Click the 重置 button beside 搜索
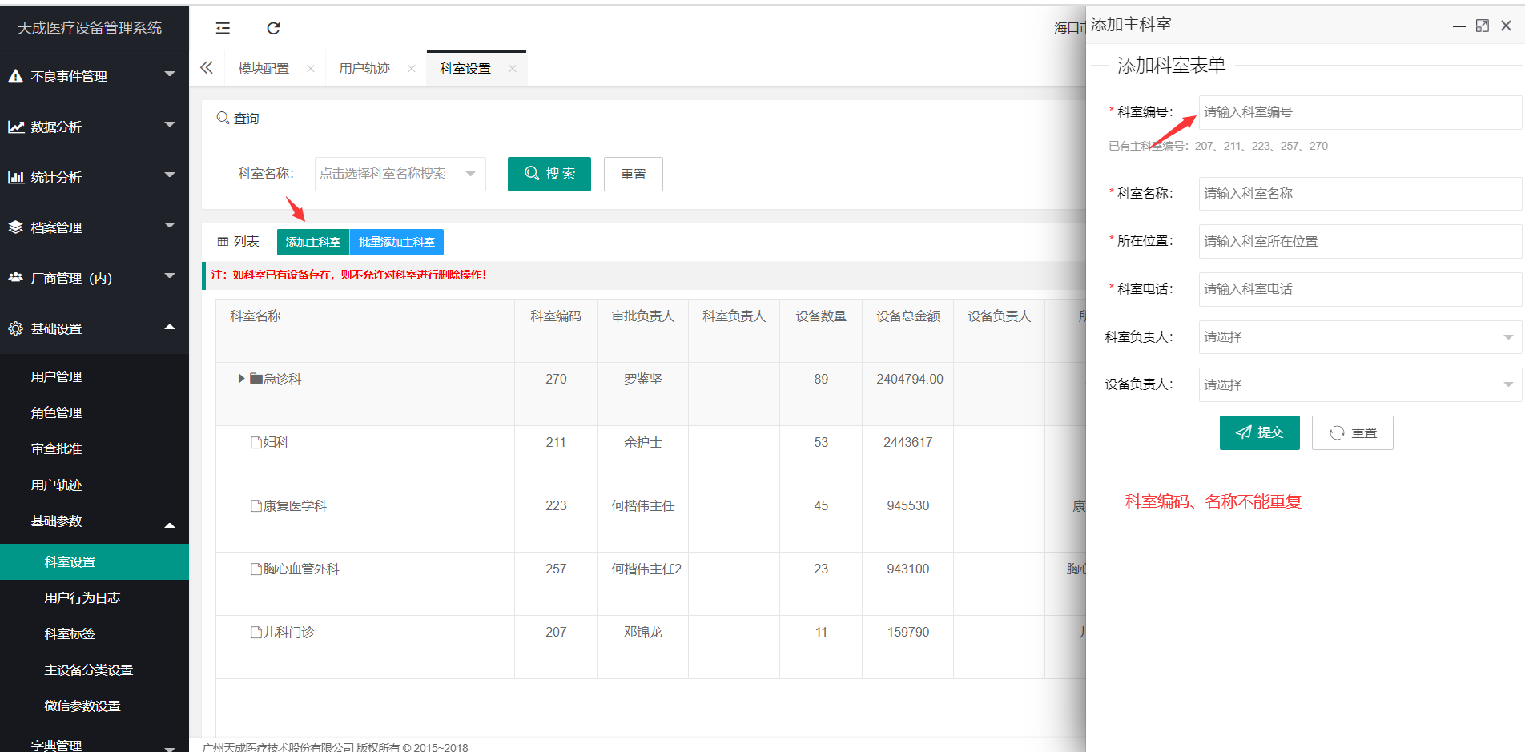 click(634, 174)
